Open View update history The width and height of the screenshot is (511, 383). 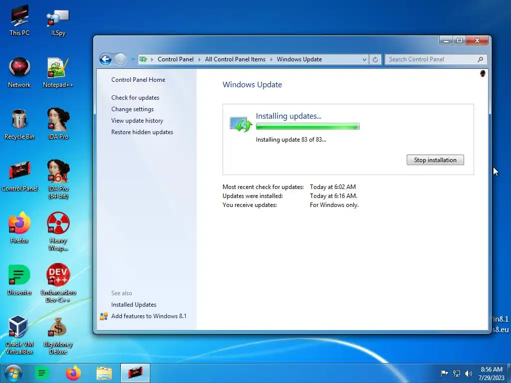coord(137,121)
